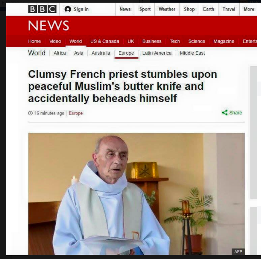Viewport: 261px width, 259px height.
Task: Select the US & Canada tab
Action: pyautogui.click(x=105, y=41)
